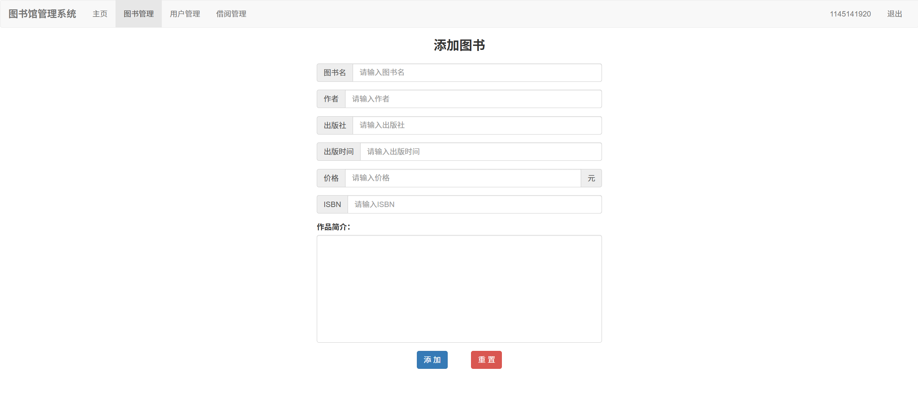
Task: Select the 图书管理 nav tab
Action: tap(138, 14)
